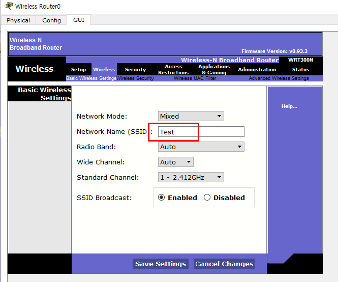
Task: Switch to the Physical tab
Action: click(x=18, y=20)
